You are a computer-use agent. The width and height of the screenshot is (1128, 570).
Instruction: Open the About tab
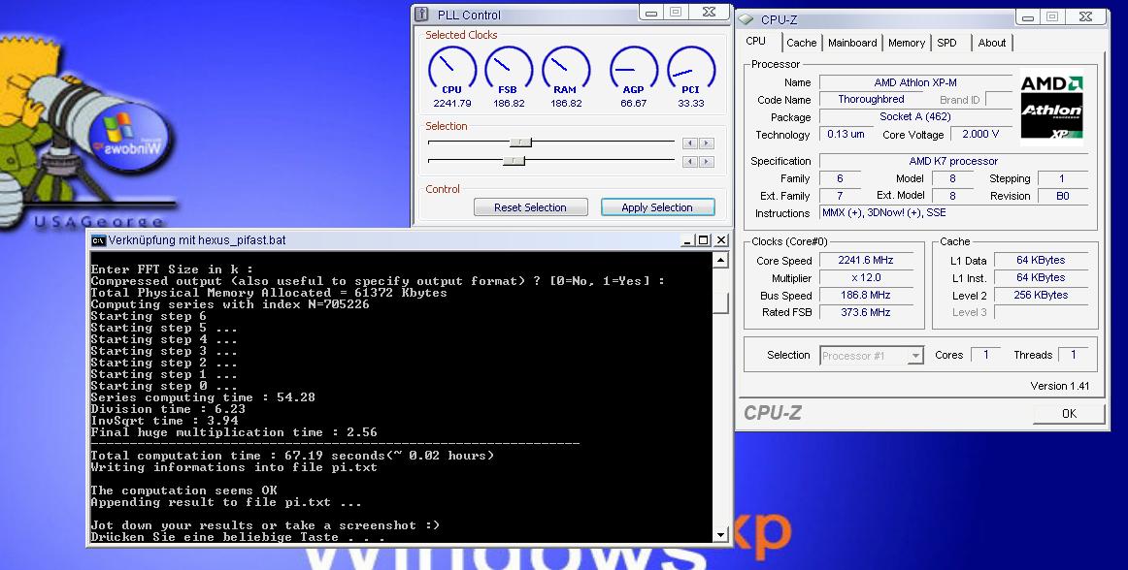[x=992, y=43]
